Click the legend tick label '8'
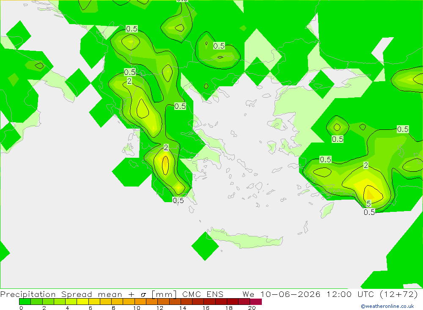This screenshot has height=310, width=423. (x=113, y=308)
